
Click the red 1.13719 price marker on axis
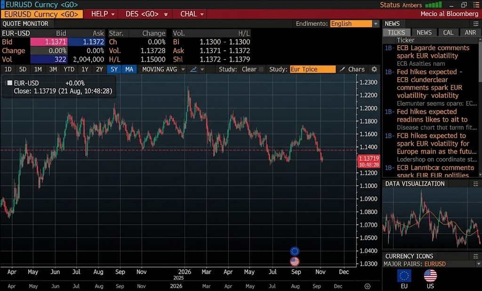pyautogui.click(x=369, y=161)
